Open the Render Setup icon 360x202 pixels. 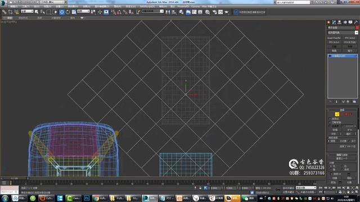pyautogui.click(x=214, y=12)
